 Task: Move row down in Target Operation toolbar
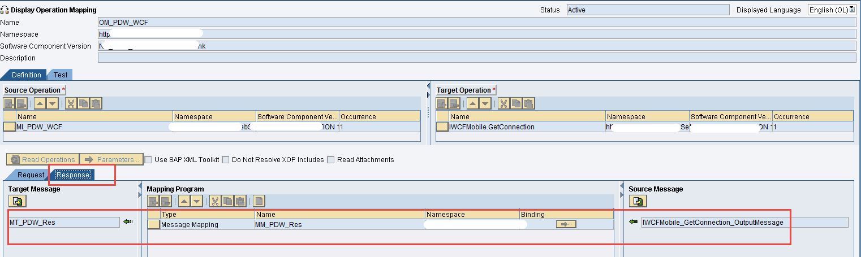485,103
